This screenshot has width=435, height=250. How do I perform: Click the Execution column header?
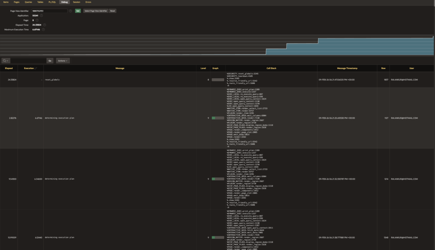29,68
